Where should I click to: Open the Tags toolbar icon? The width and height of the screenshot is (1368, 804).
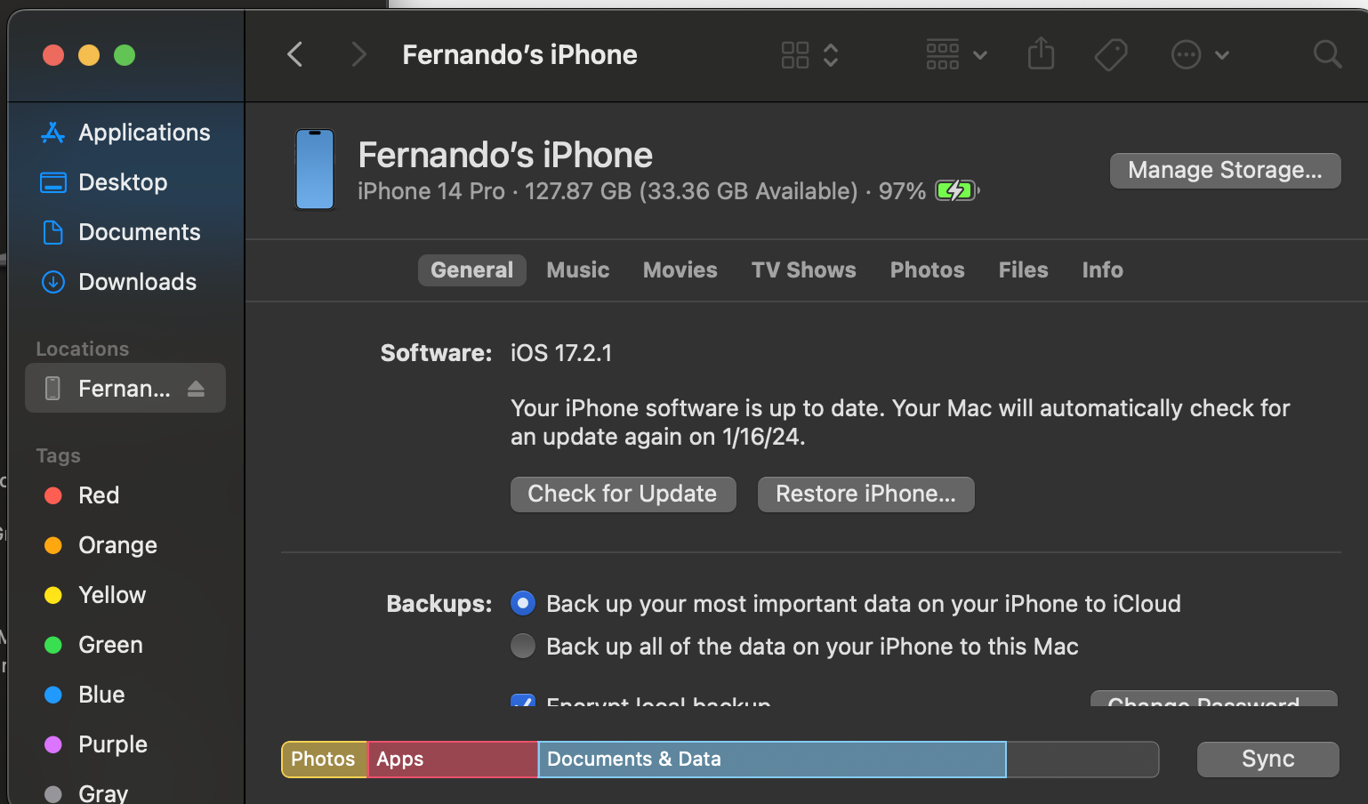coord(1110,54)
